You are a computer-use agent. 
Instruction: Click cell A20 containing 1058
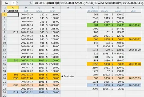(x=13, y=78)
